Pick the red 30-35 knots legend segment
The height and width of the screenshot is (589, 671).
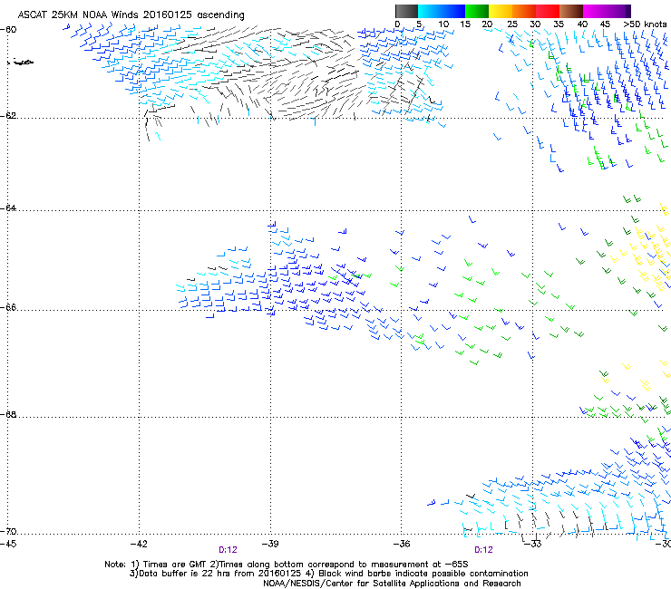click(x=548, y=11)
